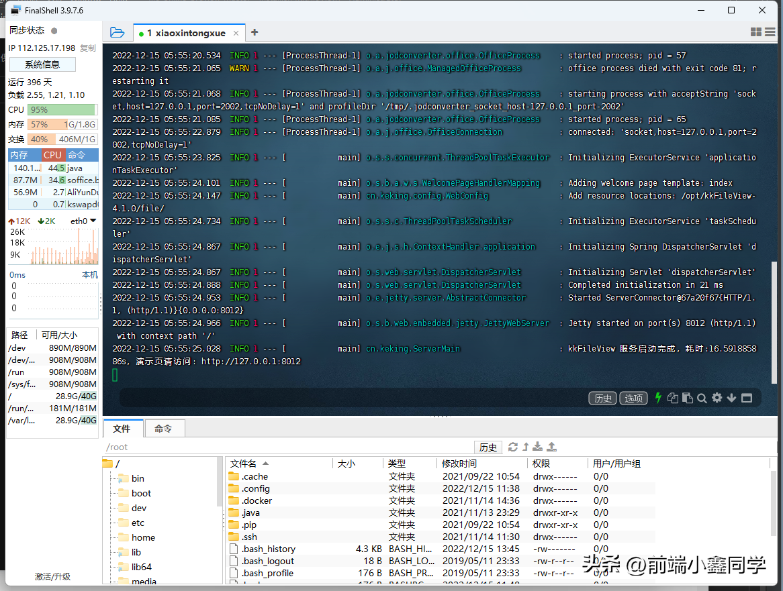
Task: Select the .docker folder icon
Action: coord(234,500)
